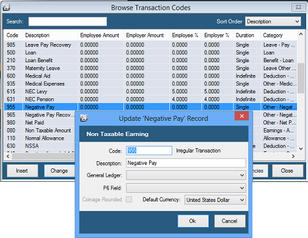The width and height of the screenshot is (308, 238).
Task: Select the Net Paid row
Action: [40, 123]
